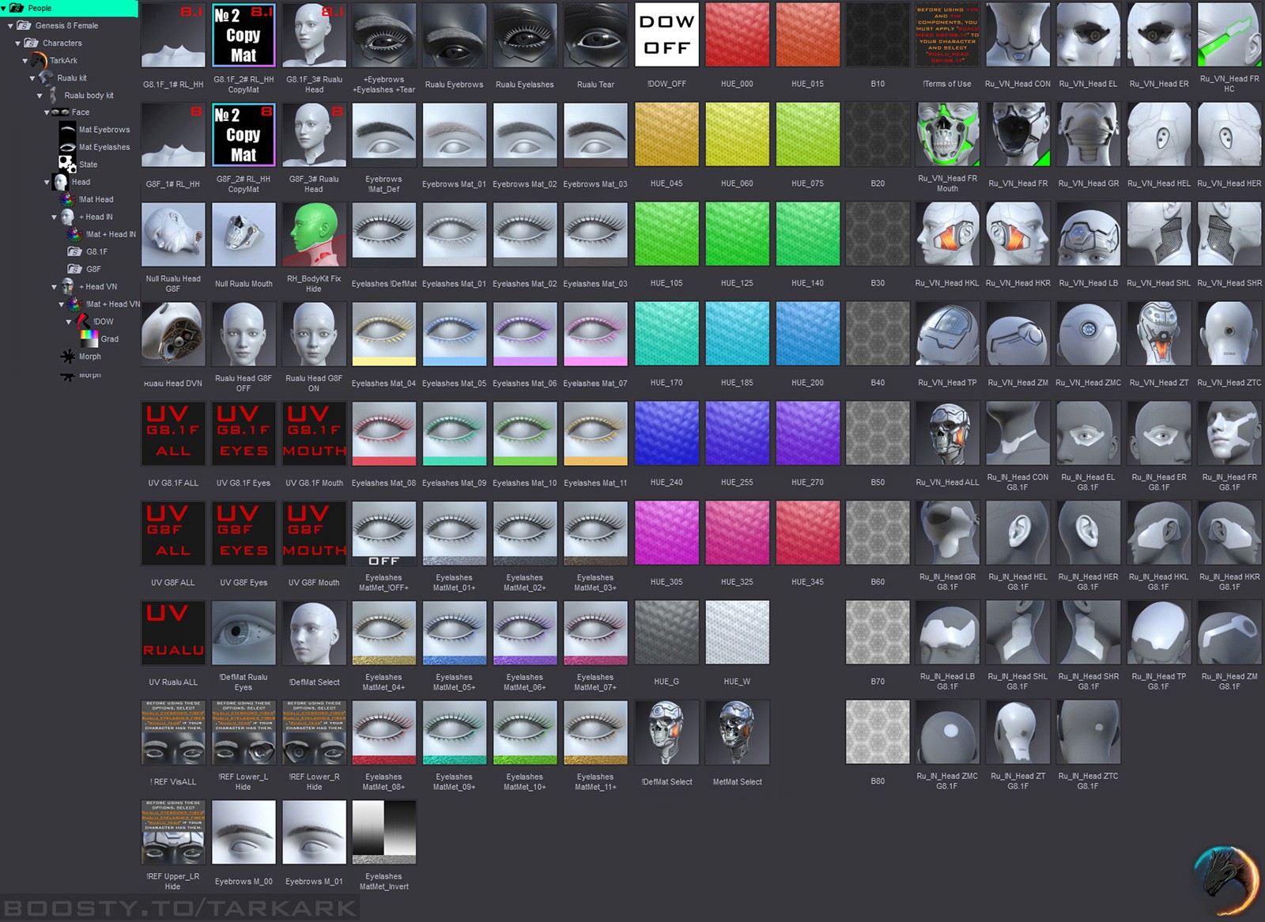Collapse the + Head VN node arrow

(54, 286)
